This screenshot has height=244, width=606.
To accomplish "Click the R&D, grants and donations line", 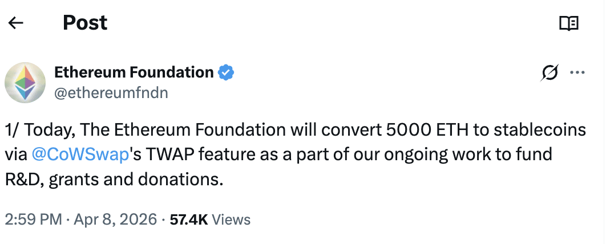I will click(112, 180).
